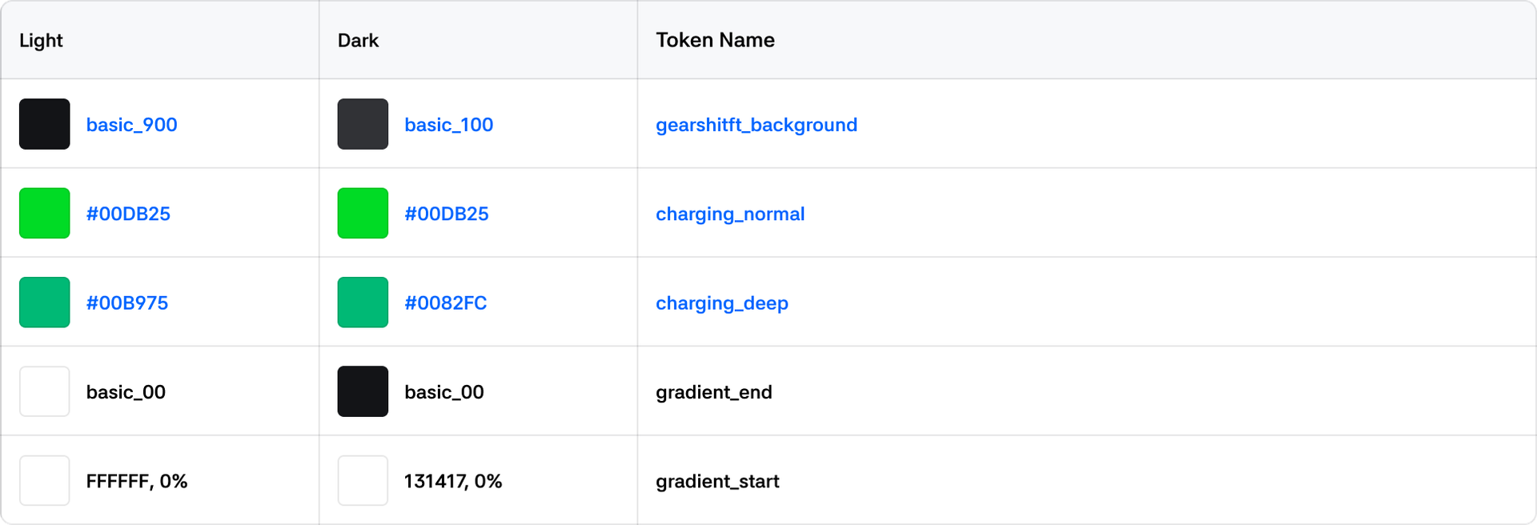Follow the charging_deep token link
Screen dimensions: 1537x525
coord(722,303)
